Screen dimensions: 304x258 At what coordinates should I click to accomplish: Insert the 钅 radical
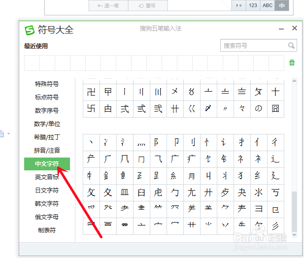tap(225, 159)
